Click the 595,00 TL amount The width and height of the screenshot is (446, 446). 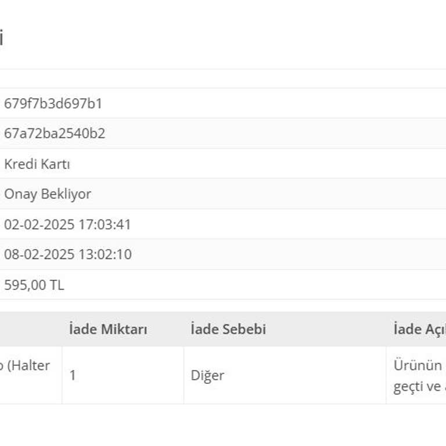click(x=34, y=285)
